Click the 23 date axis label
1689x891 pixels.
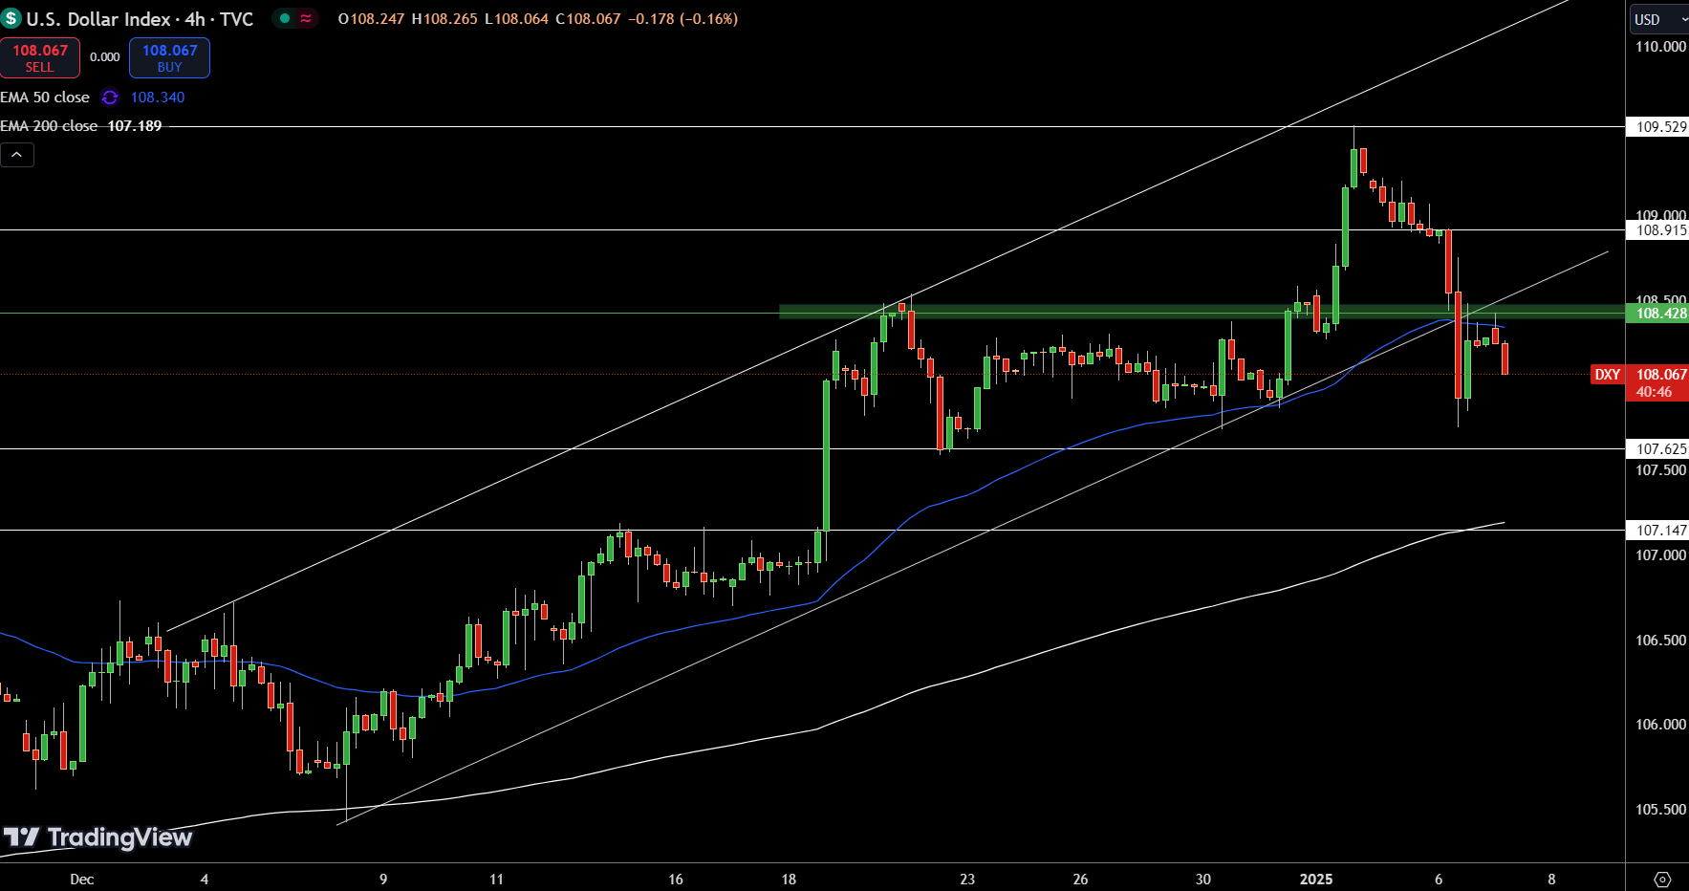pyautogui.click(x=967, y=880)
